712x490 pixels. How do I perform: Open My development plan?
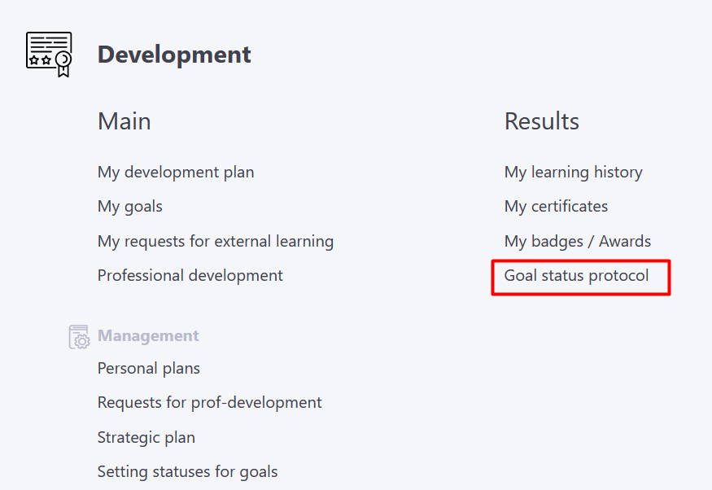pyautogui.click(x=176, y=172)
